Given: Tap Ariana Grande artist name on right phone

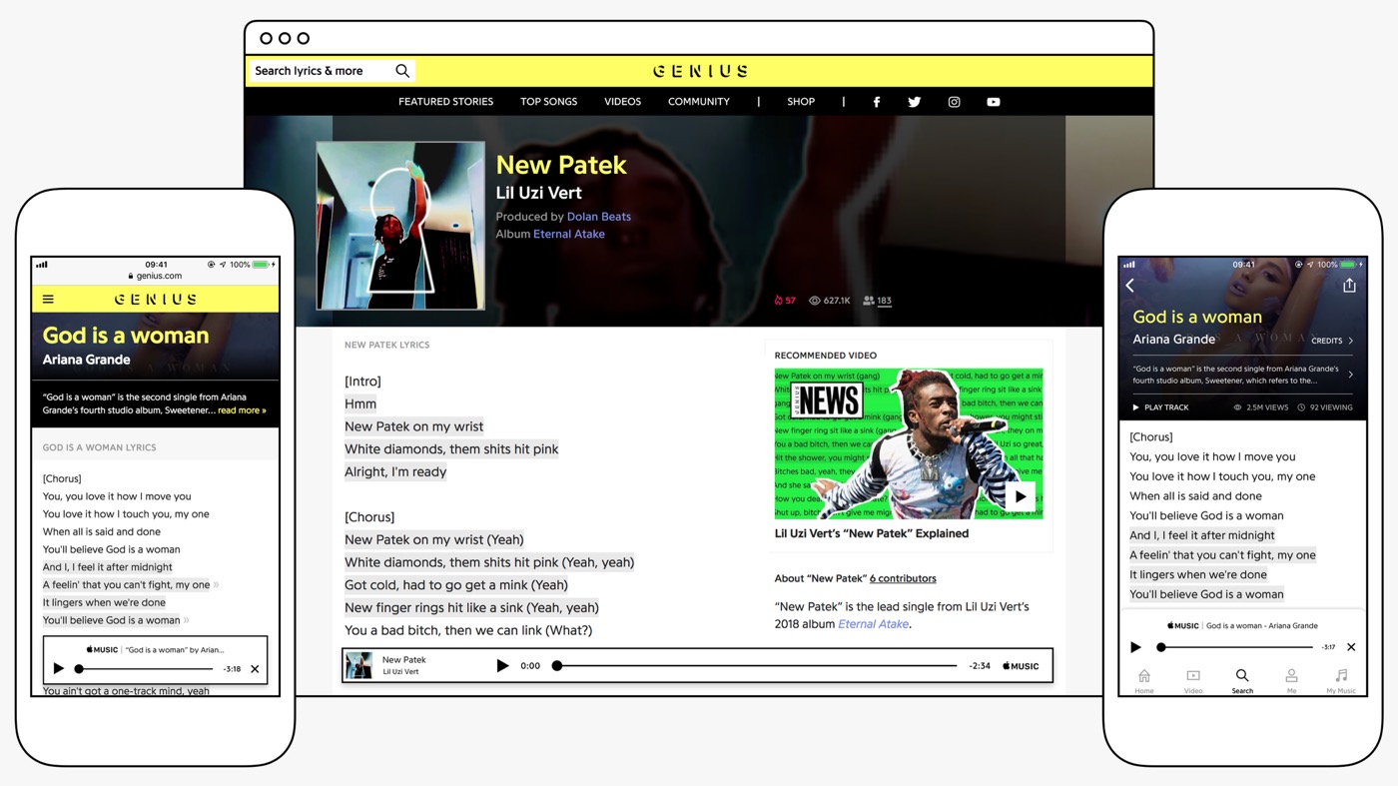Looking at the screenshot, I should (x=1174, y=340).
